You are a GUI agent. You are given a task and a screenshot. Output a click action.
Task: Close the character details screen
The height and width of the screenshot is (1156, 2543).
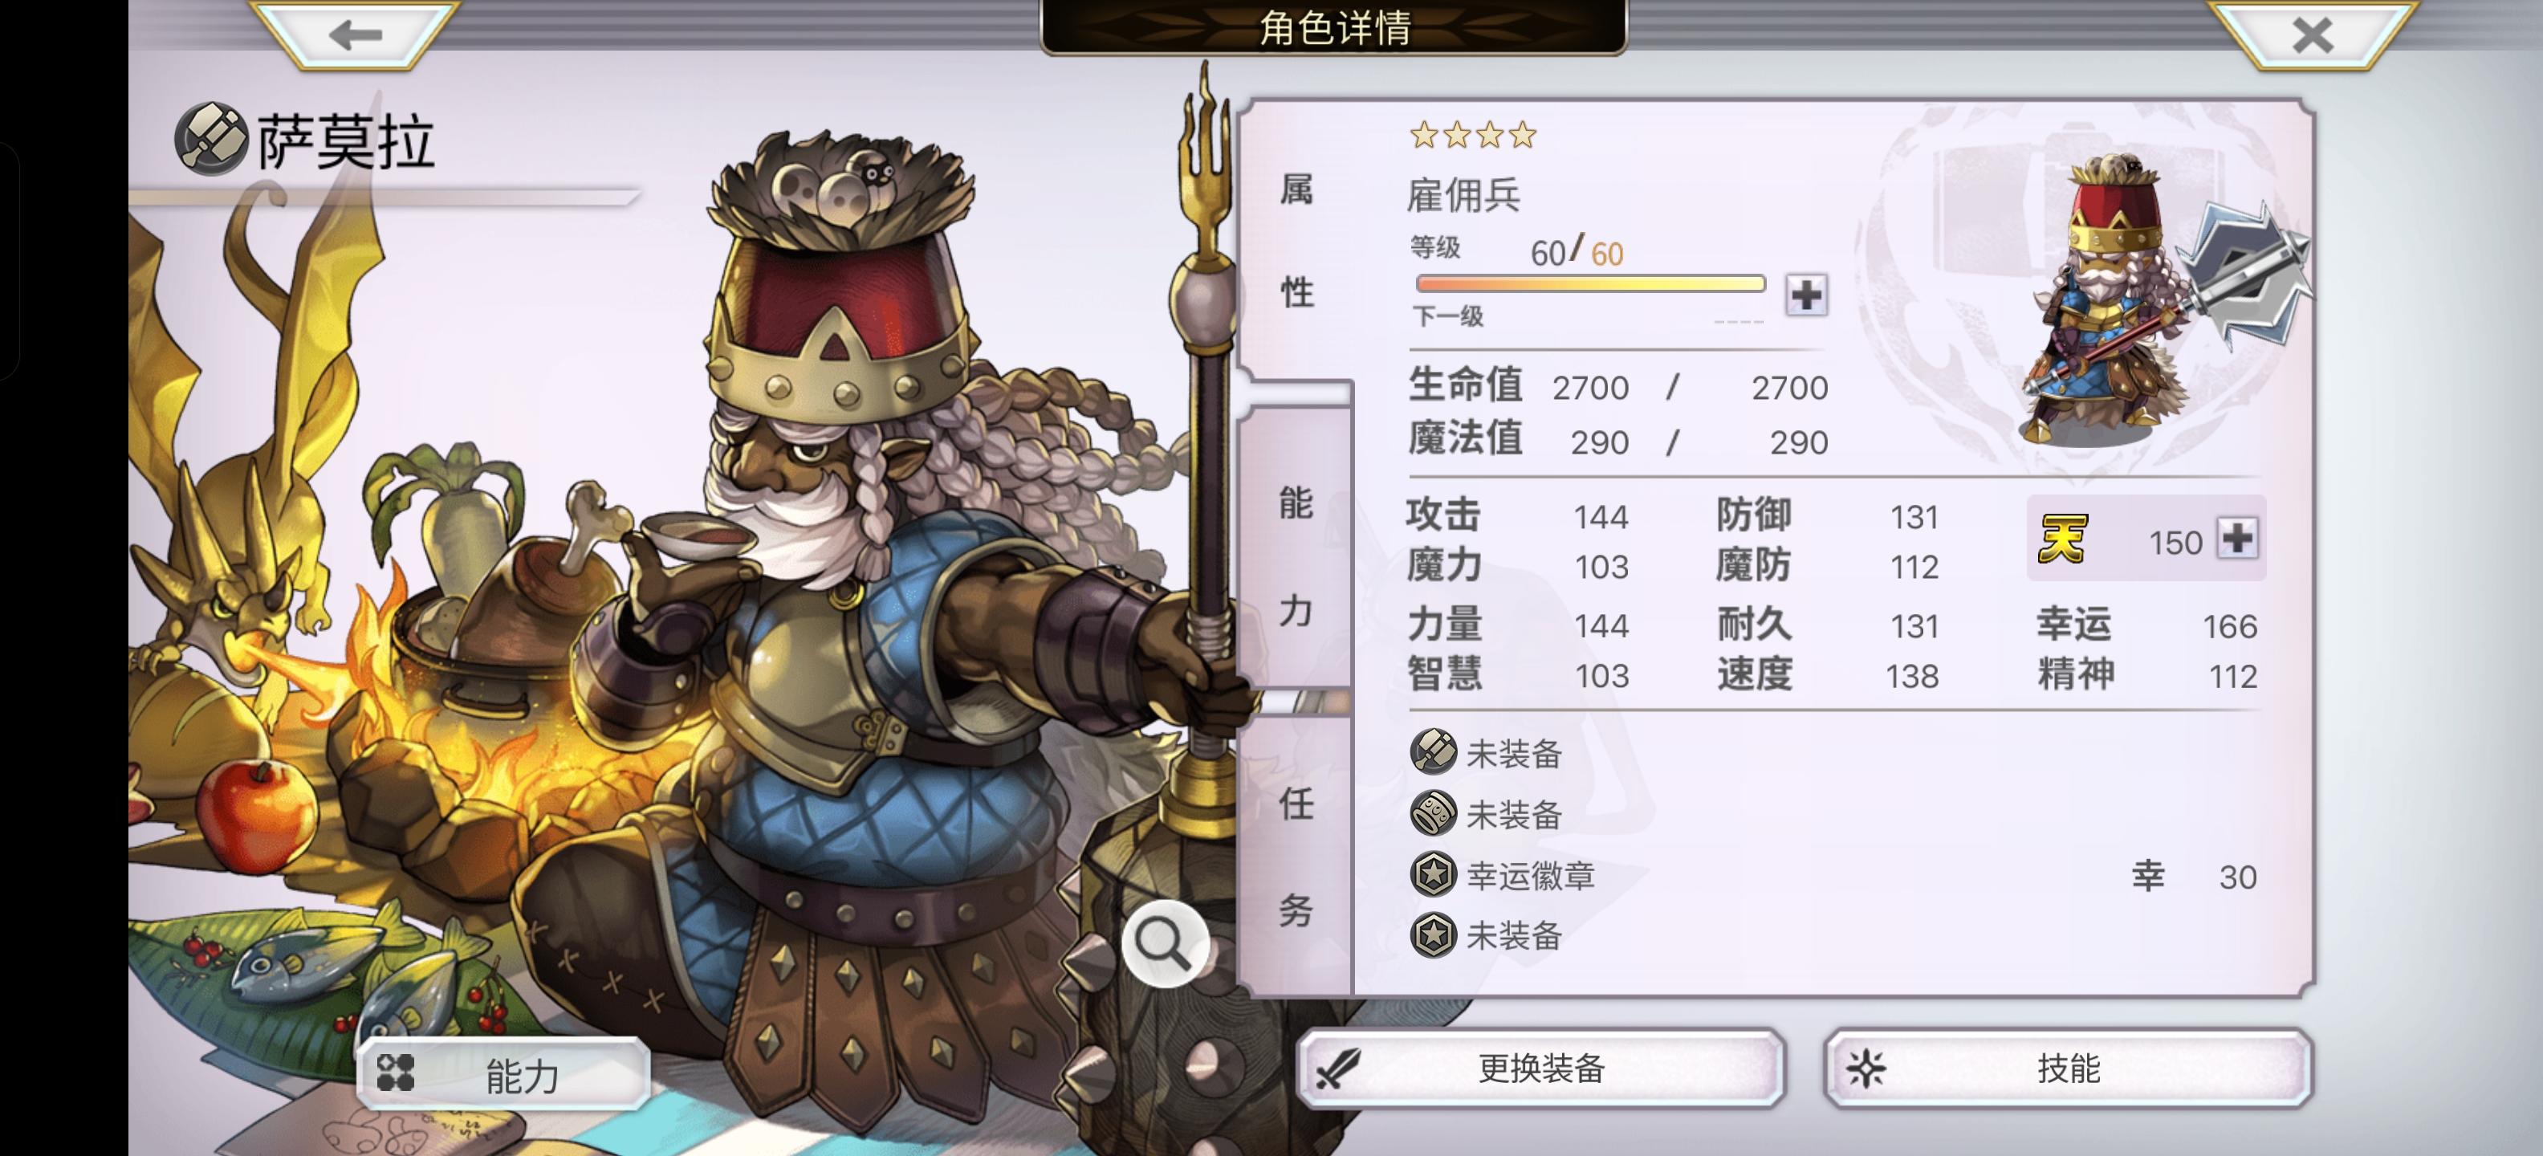[x=2312, y=35]
